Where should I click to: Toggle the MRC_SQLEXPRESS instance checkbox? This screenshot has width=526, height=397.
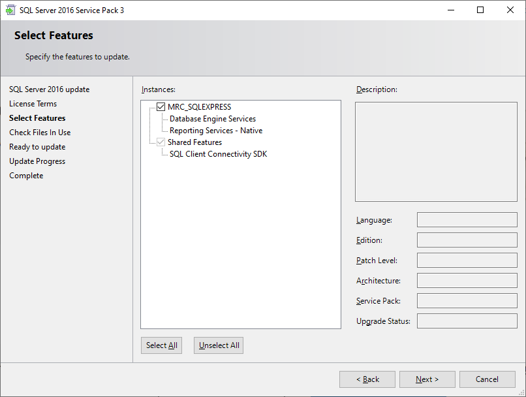[x=161, y=107]
